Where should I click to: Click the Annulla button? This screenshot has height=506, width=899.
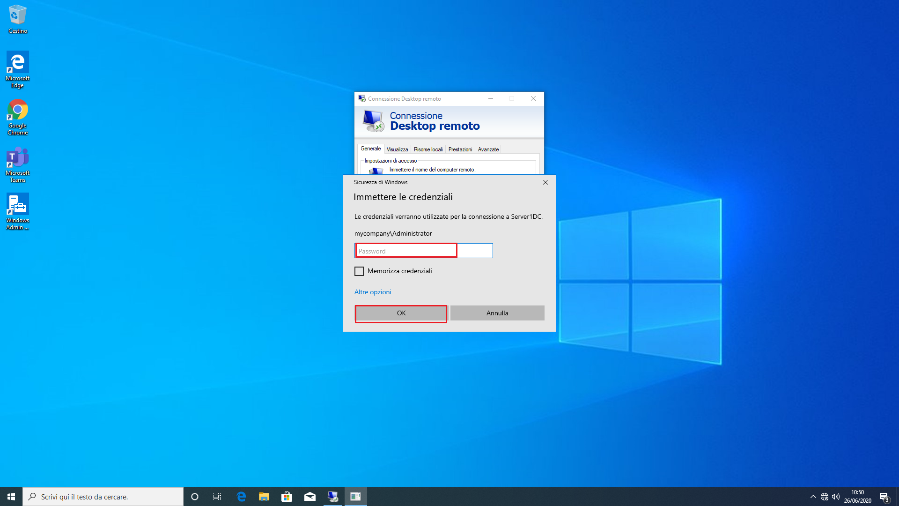pyautogui.click(x=497, y=313)
